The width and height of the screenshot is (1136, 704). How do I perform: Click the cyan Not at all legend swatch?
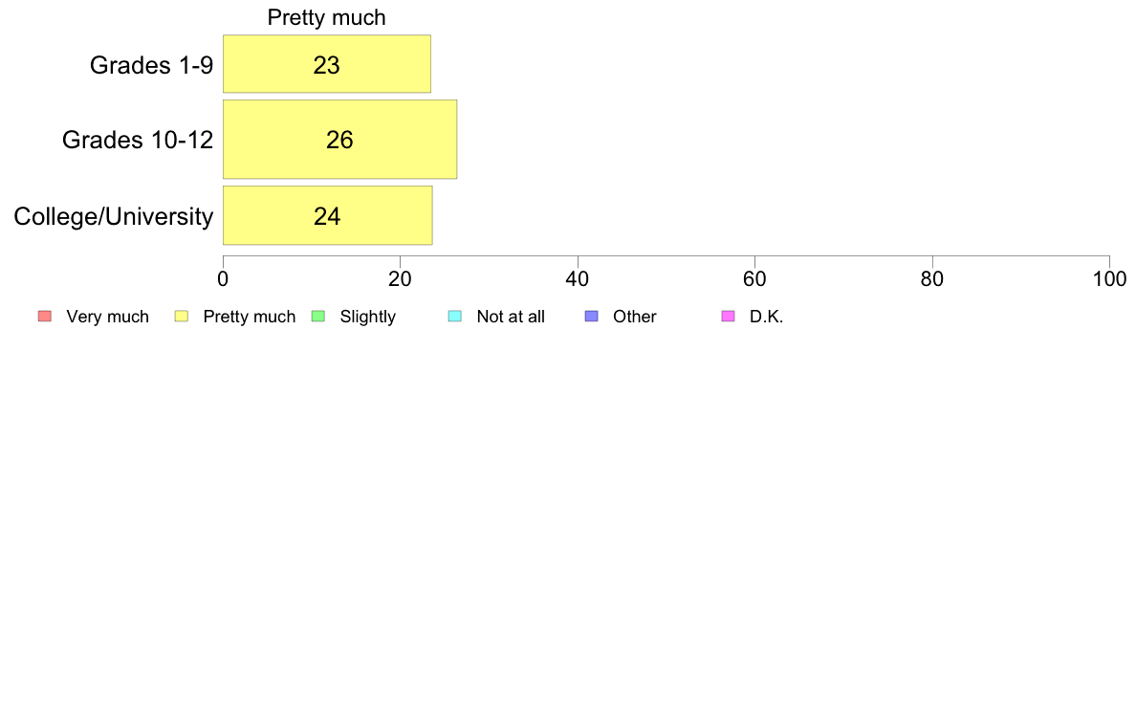[x=455, y=316]
